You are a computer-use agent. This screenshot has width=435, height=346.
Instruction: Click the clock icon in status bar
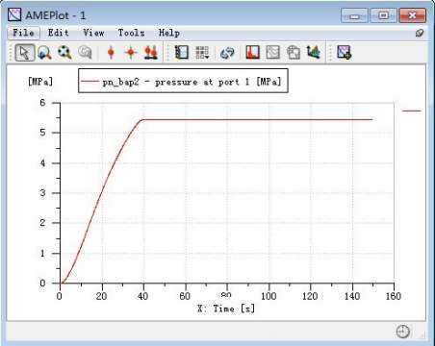(403, 332)
